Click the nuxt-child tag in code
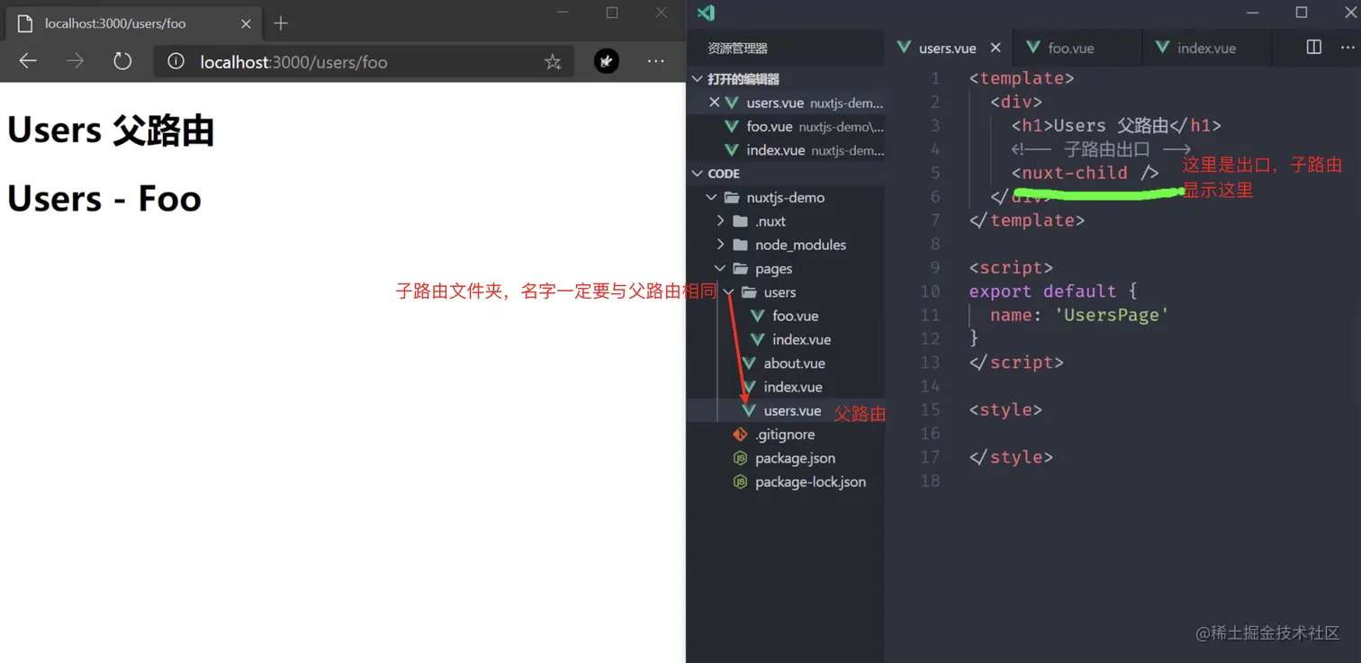This screenshot has height=663, width=1361. (x=1085, y=173)
